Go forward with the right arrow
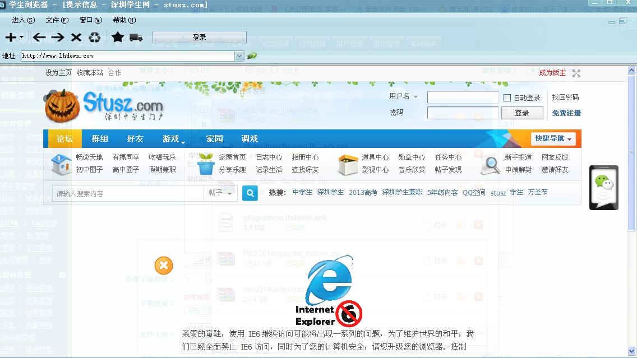637x358 pixels. click(x=58, y=38)
